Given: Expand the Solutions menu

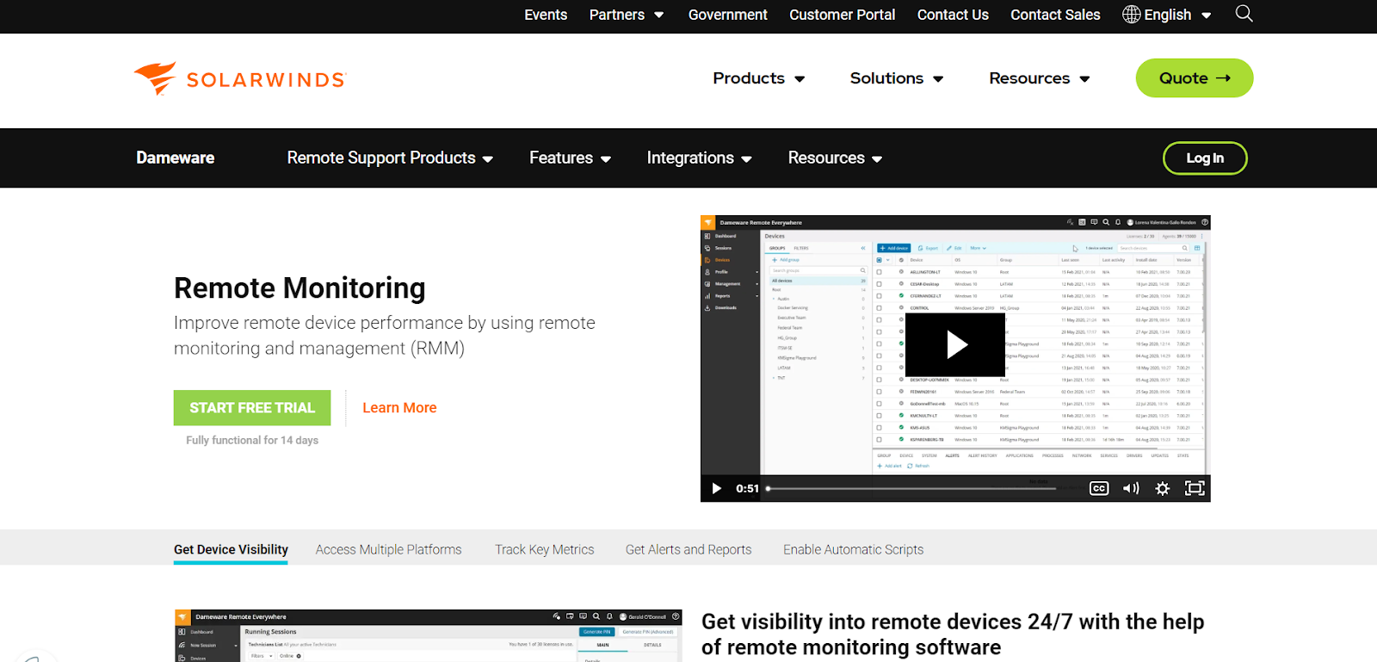Looking at the screenshot, I should point(897,78).
